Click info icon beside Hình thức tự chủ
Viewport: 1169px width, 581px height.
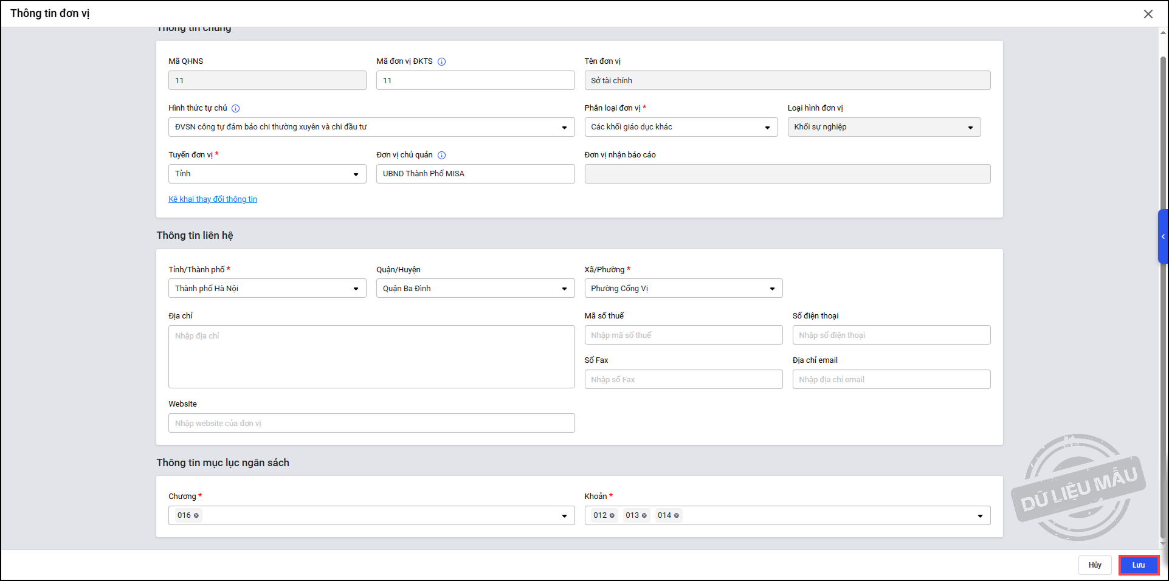click(x=236, y=108)
